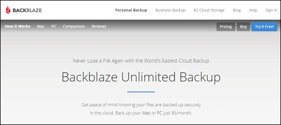View the Reviews tab
Image resolution: width=281 pixels, height=125 pixels.
[x=99, y=26]
